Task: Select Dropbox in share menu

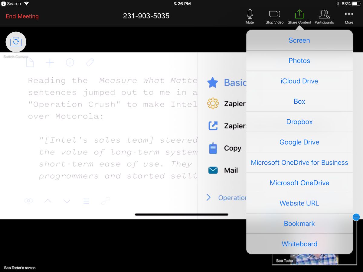Action: pyautogui.click(x=299, y=122)
